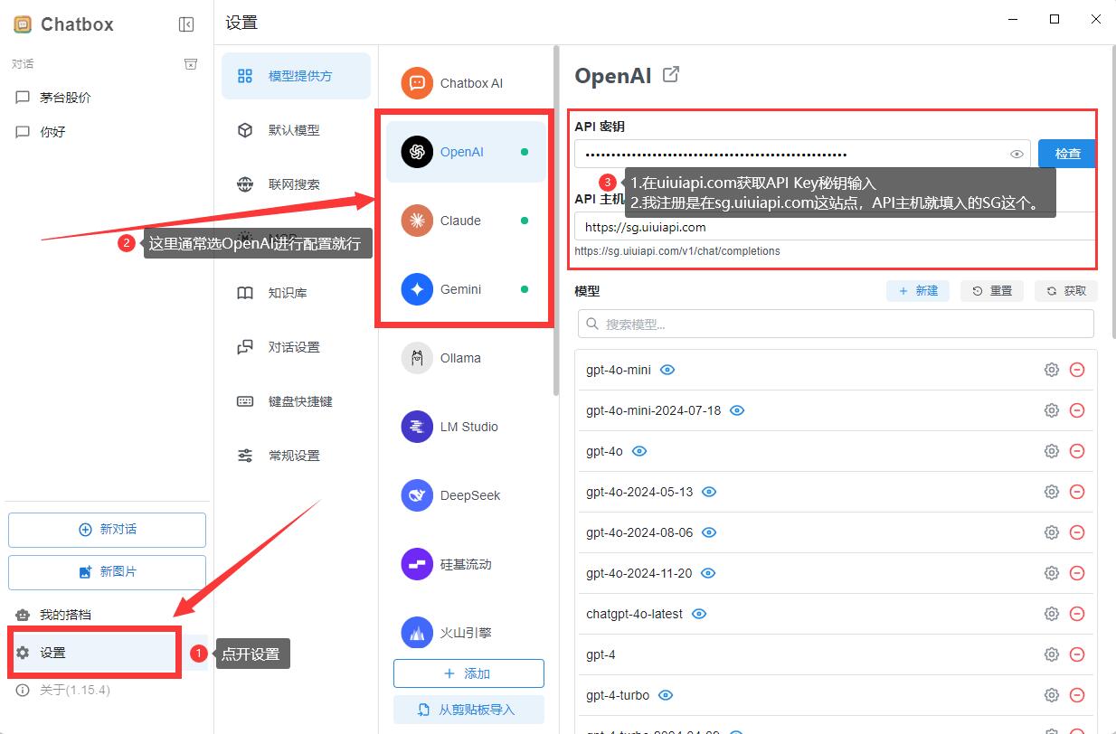Toggle vision eye for gpt-4o

639,451
